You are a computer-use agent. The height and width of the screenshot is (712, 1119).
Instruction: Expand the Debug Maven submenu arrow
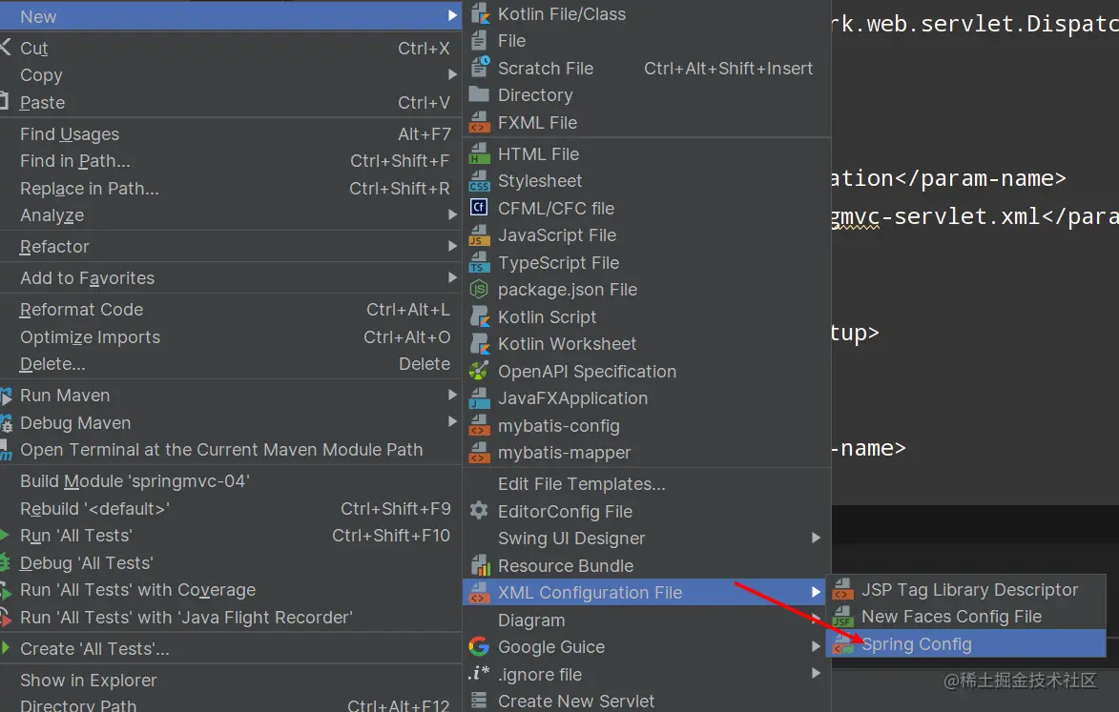point(452,422)
